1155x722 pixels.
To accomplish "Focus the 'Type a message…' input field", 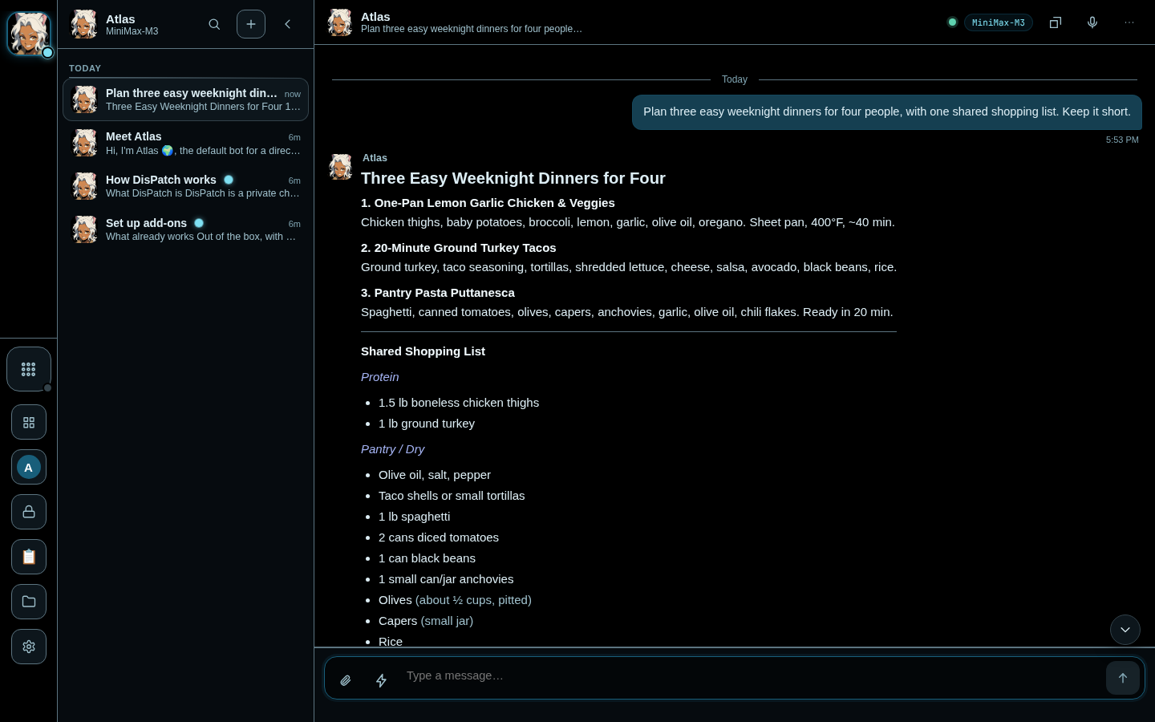I will (x=750, y=676).
